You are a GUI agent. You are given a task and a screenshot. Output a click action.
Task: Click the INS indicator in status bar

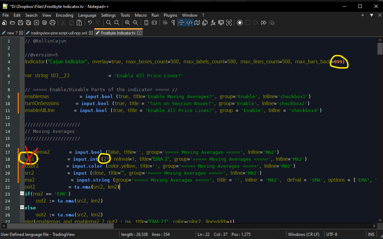[x=371, y=234]
